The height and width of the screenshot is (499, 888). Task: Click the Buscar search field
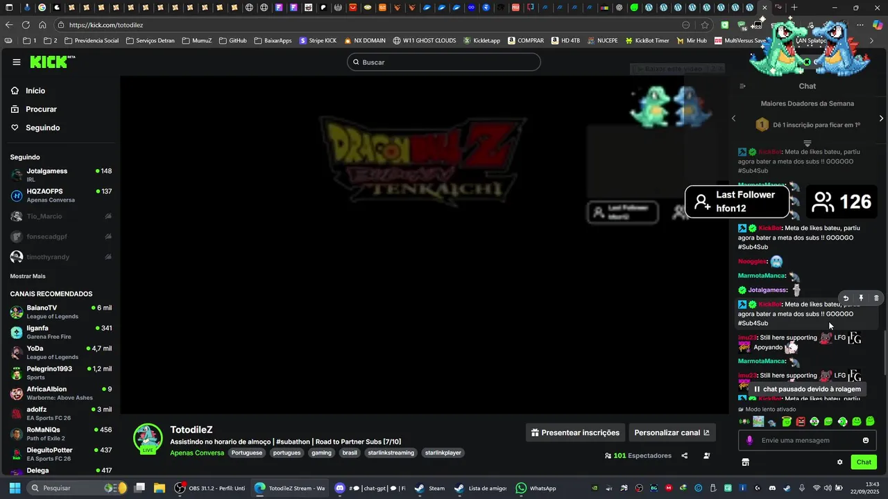pyautogui.click(x=443, y=62)
